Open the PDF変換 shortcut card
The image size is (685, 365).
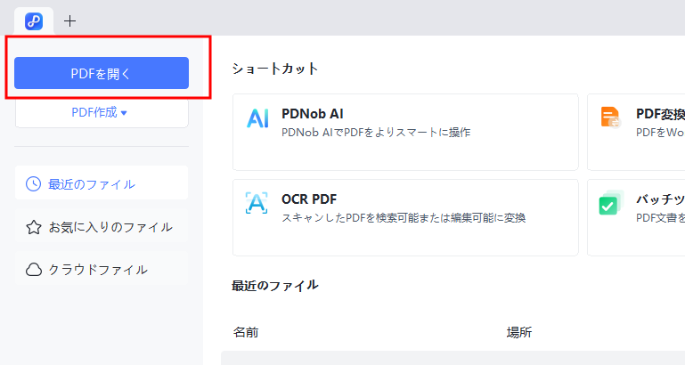[636, 132]
